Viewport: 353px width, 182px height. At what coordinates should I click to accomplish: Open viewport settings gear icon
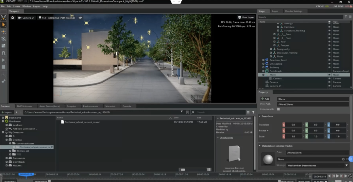[13, 18]
